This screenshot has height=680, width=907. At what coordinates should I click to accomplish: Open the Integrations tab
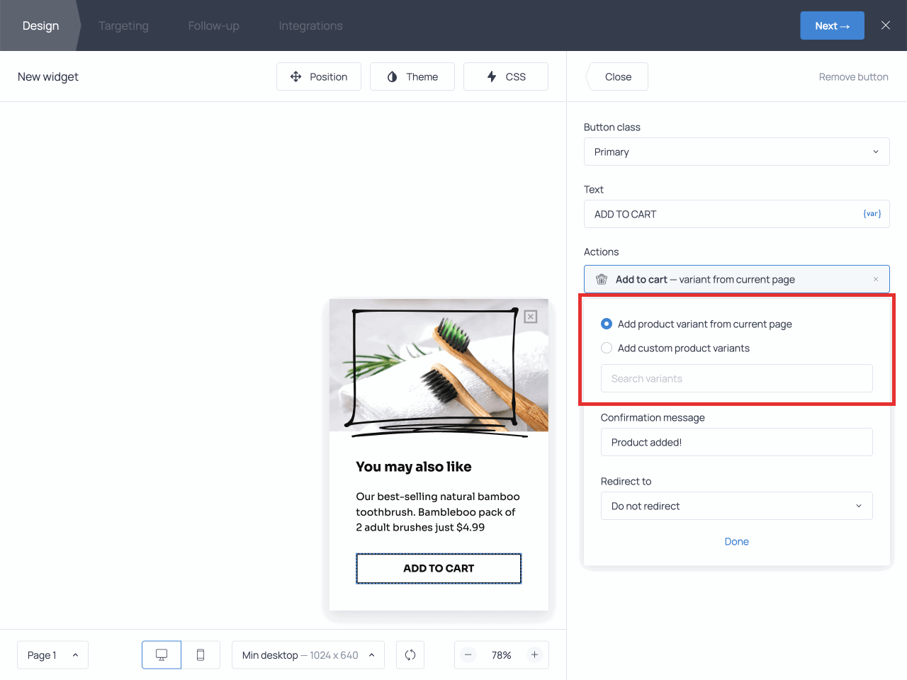(310, 25)
